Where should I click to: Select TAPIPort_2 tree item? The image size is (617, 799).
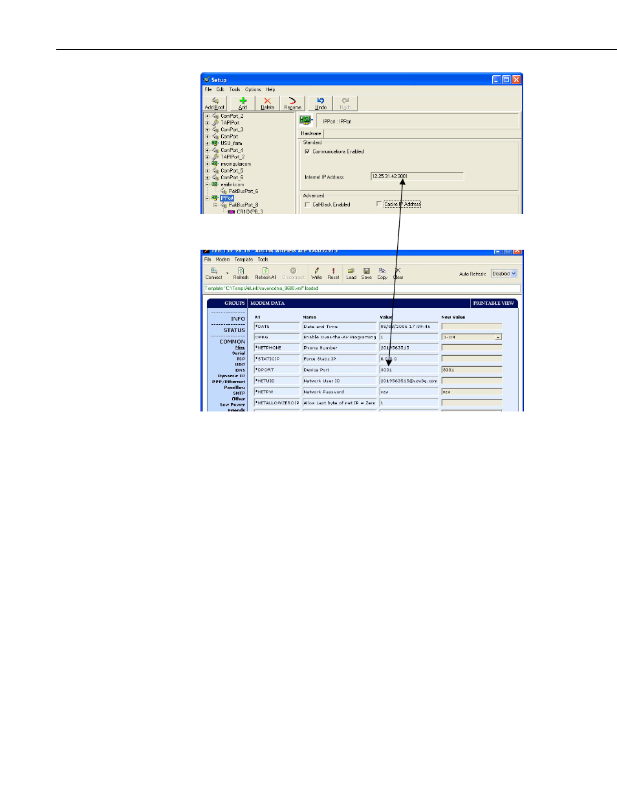point(233,157)
